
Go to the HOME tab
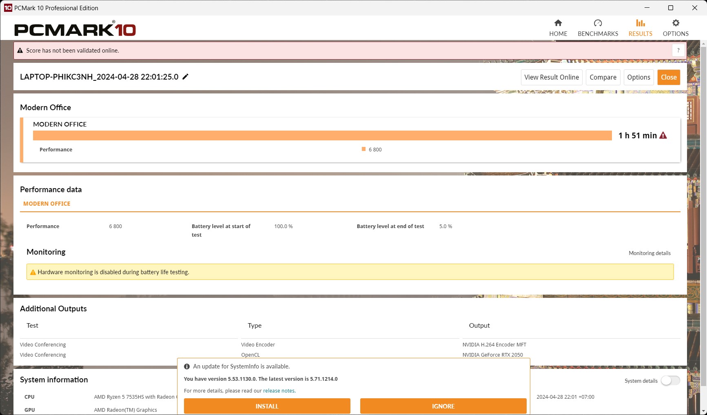pos(558,28)
